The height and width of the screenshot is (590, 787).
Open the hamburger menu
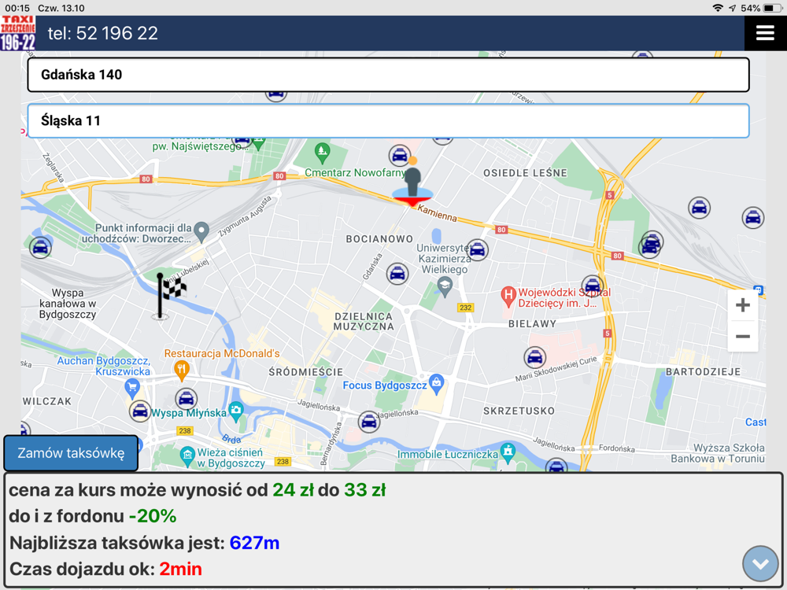coord(765,33)
